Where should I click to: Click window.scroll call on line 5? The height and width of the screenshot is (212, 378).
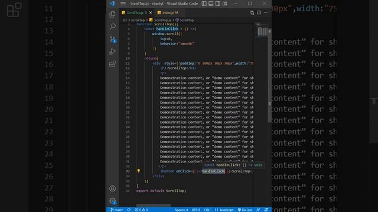167,34
